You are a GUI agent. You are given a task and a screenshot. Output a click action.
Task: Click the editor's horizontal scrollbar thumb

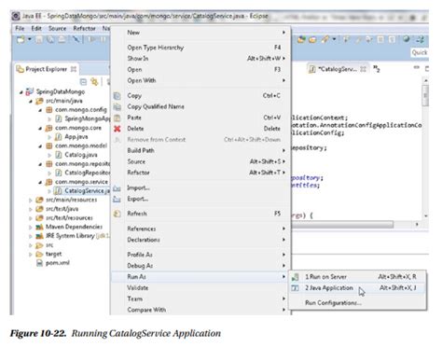coord(342,224)
